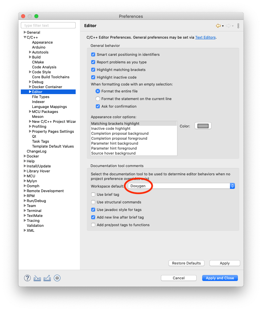Select Format the statement on current line

click(98, 99)
